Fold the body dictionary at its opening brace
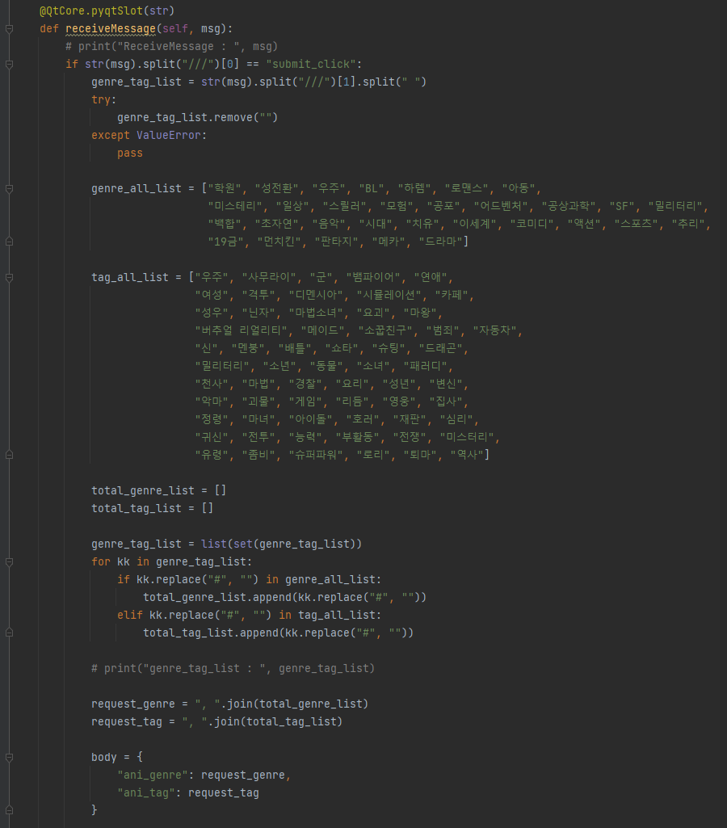This screenshot has height=828, width=727. tap(9, 757)
